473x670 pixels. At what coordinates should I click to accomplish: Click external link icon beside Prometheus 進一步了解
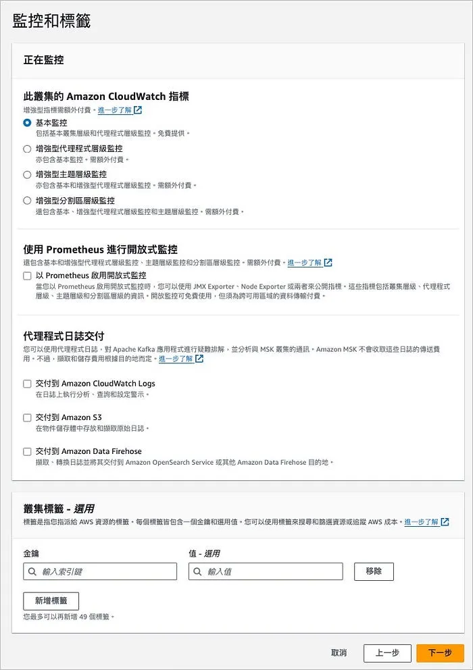tap(328, 262)
